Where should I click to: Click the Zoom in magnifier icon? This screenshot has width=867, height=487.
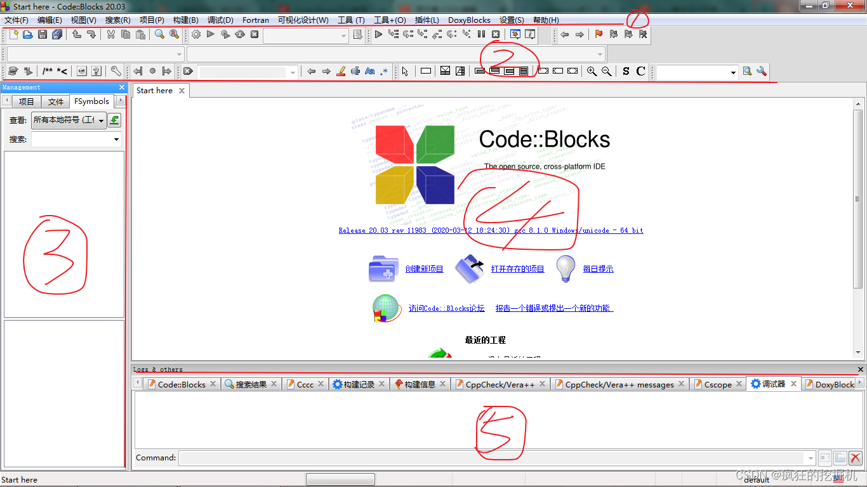(x=592, y=71)
